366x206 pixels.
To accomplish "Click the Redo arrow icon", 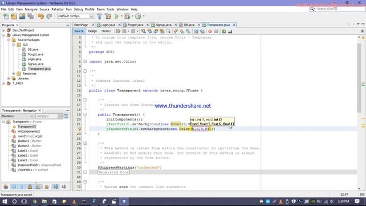I will (49, 16).
